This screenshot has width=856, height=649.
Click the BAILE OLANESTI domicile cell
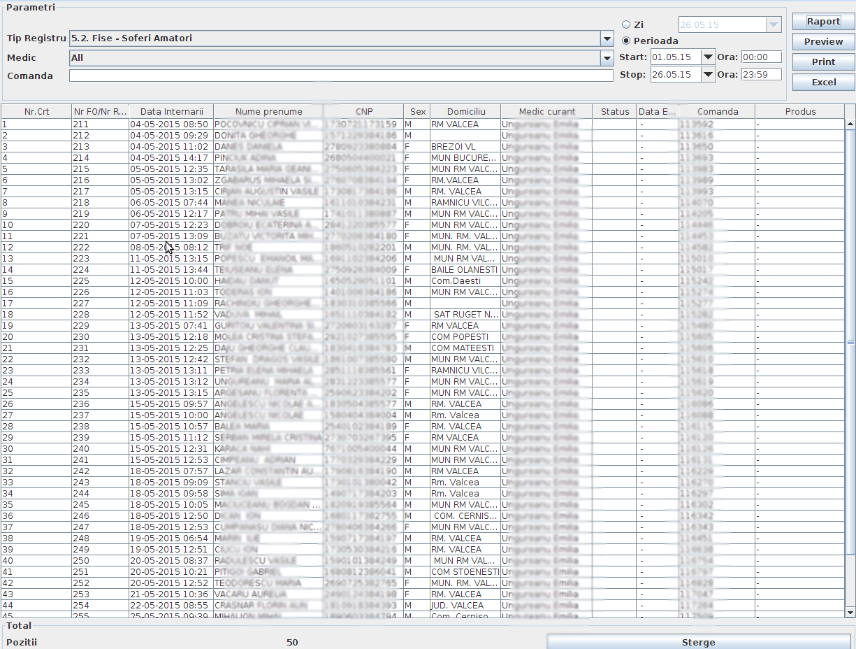click(x=465, y=269)
